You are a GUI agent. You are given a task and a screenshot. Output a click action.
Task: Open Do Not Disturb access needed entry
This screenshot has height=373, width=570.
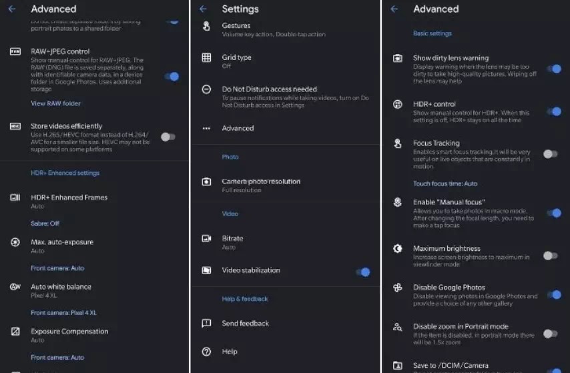[x=286, y=97]
